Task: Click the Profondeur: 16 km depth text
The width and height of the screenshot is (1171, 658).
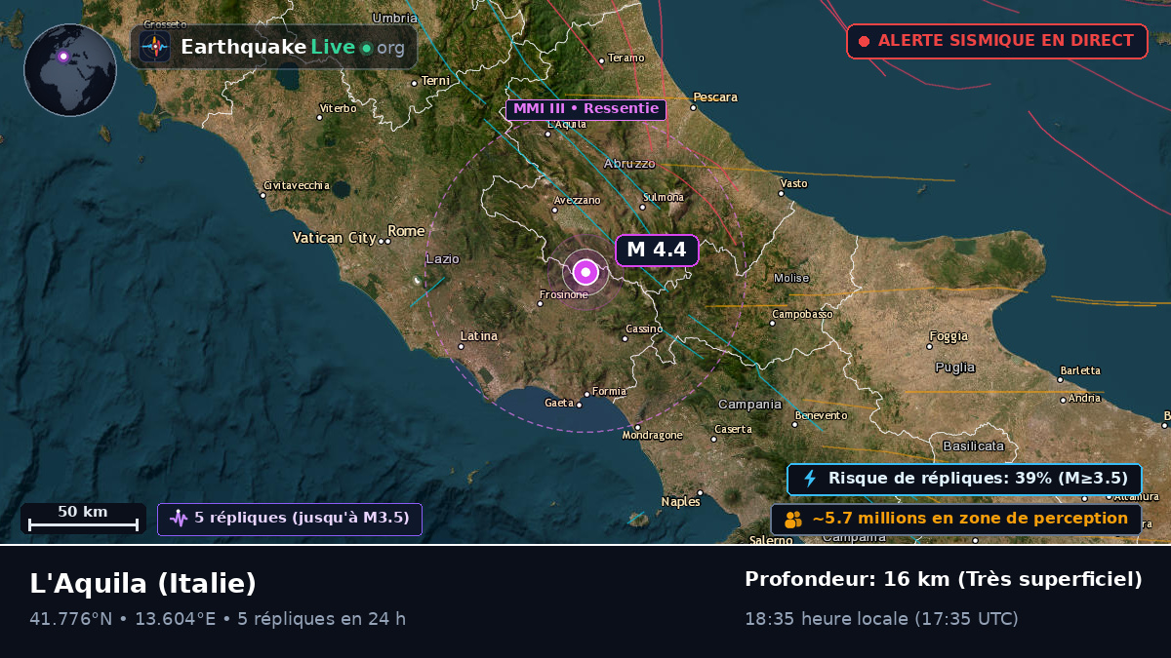Action: pos(943,579)
